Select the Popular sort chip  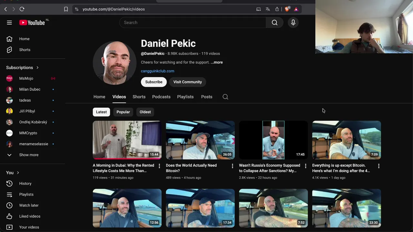(x=123, y=112)
